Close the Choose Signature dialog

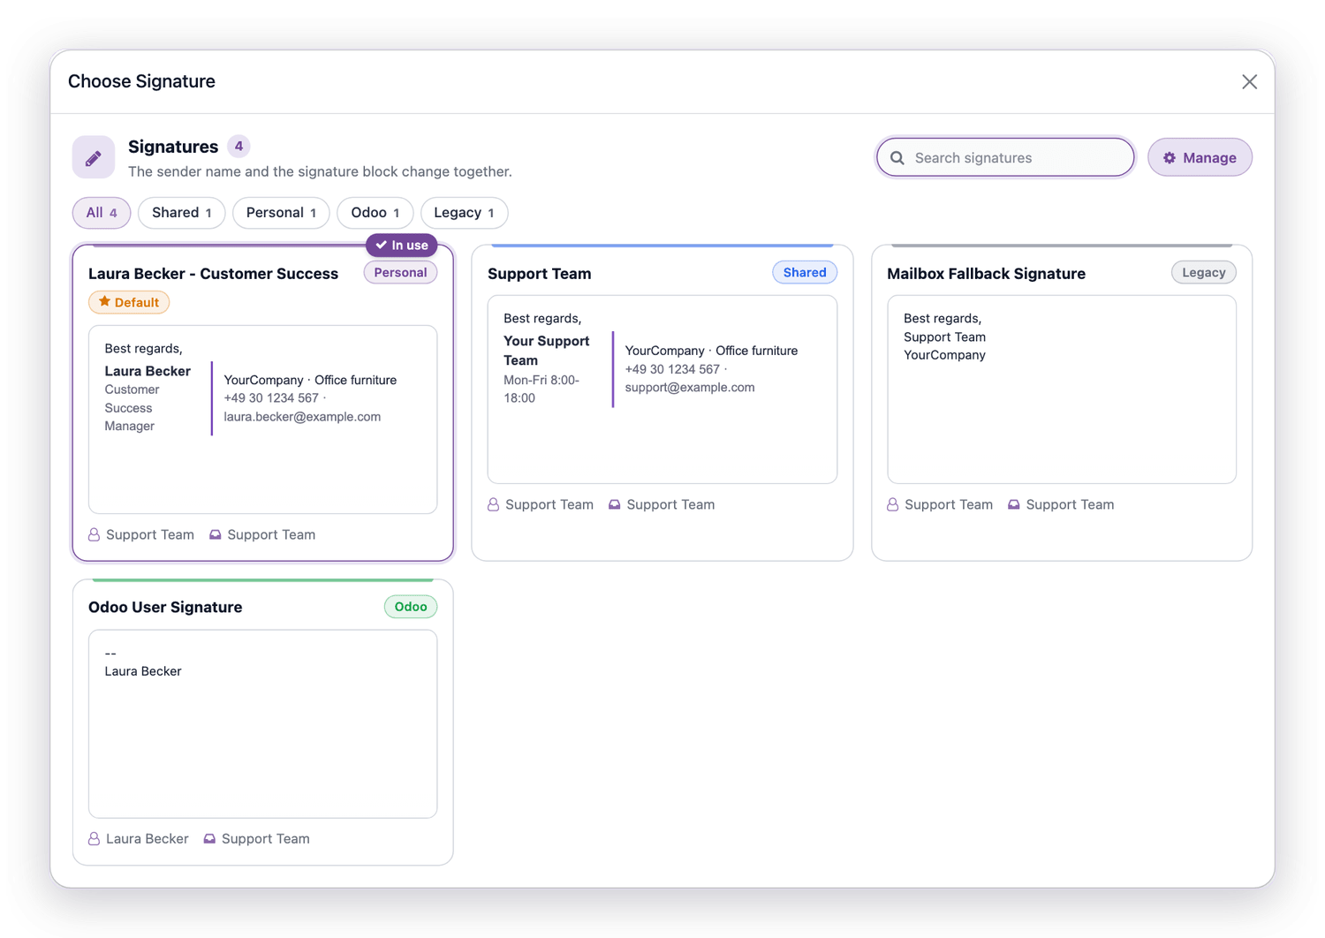pos(1249,82)
